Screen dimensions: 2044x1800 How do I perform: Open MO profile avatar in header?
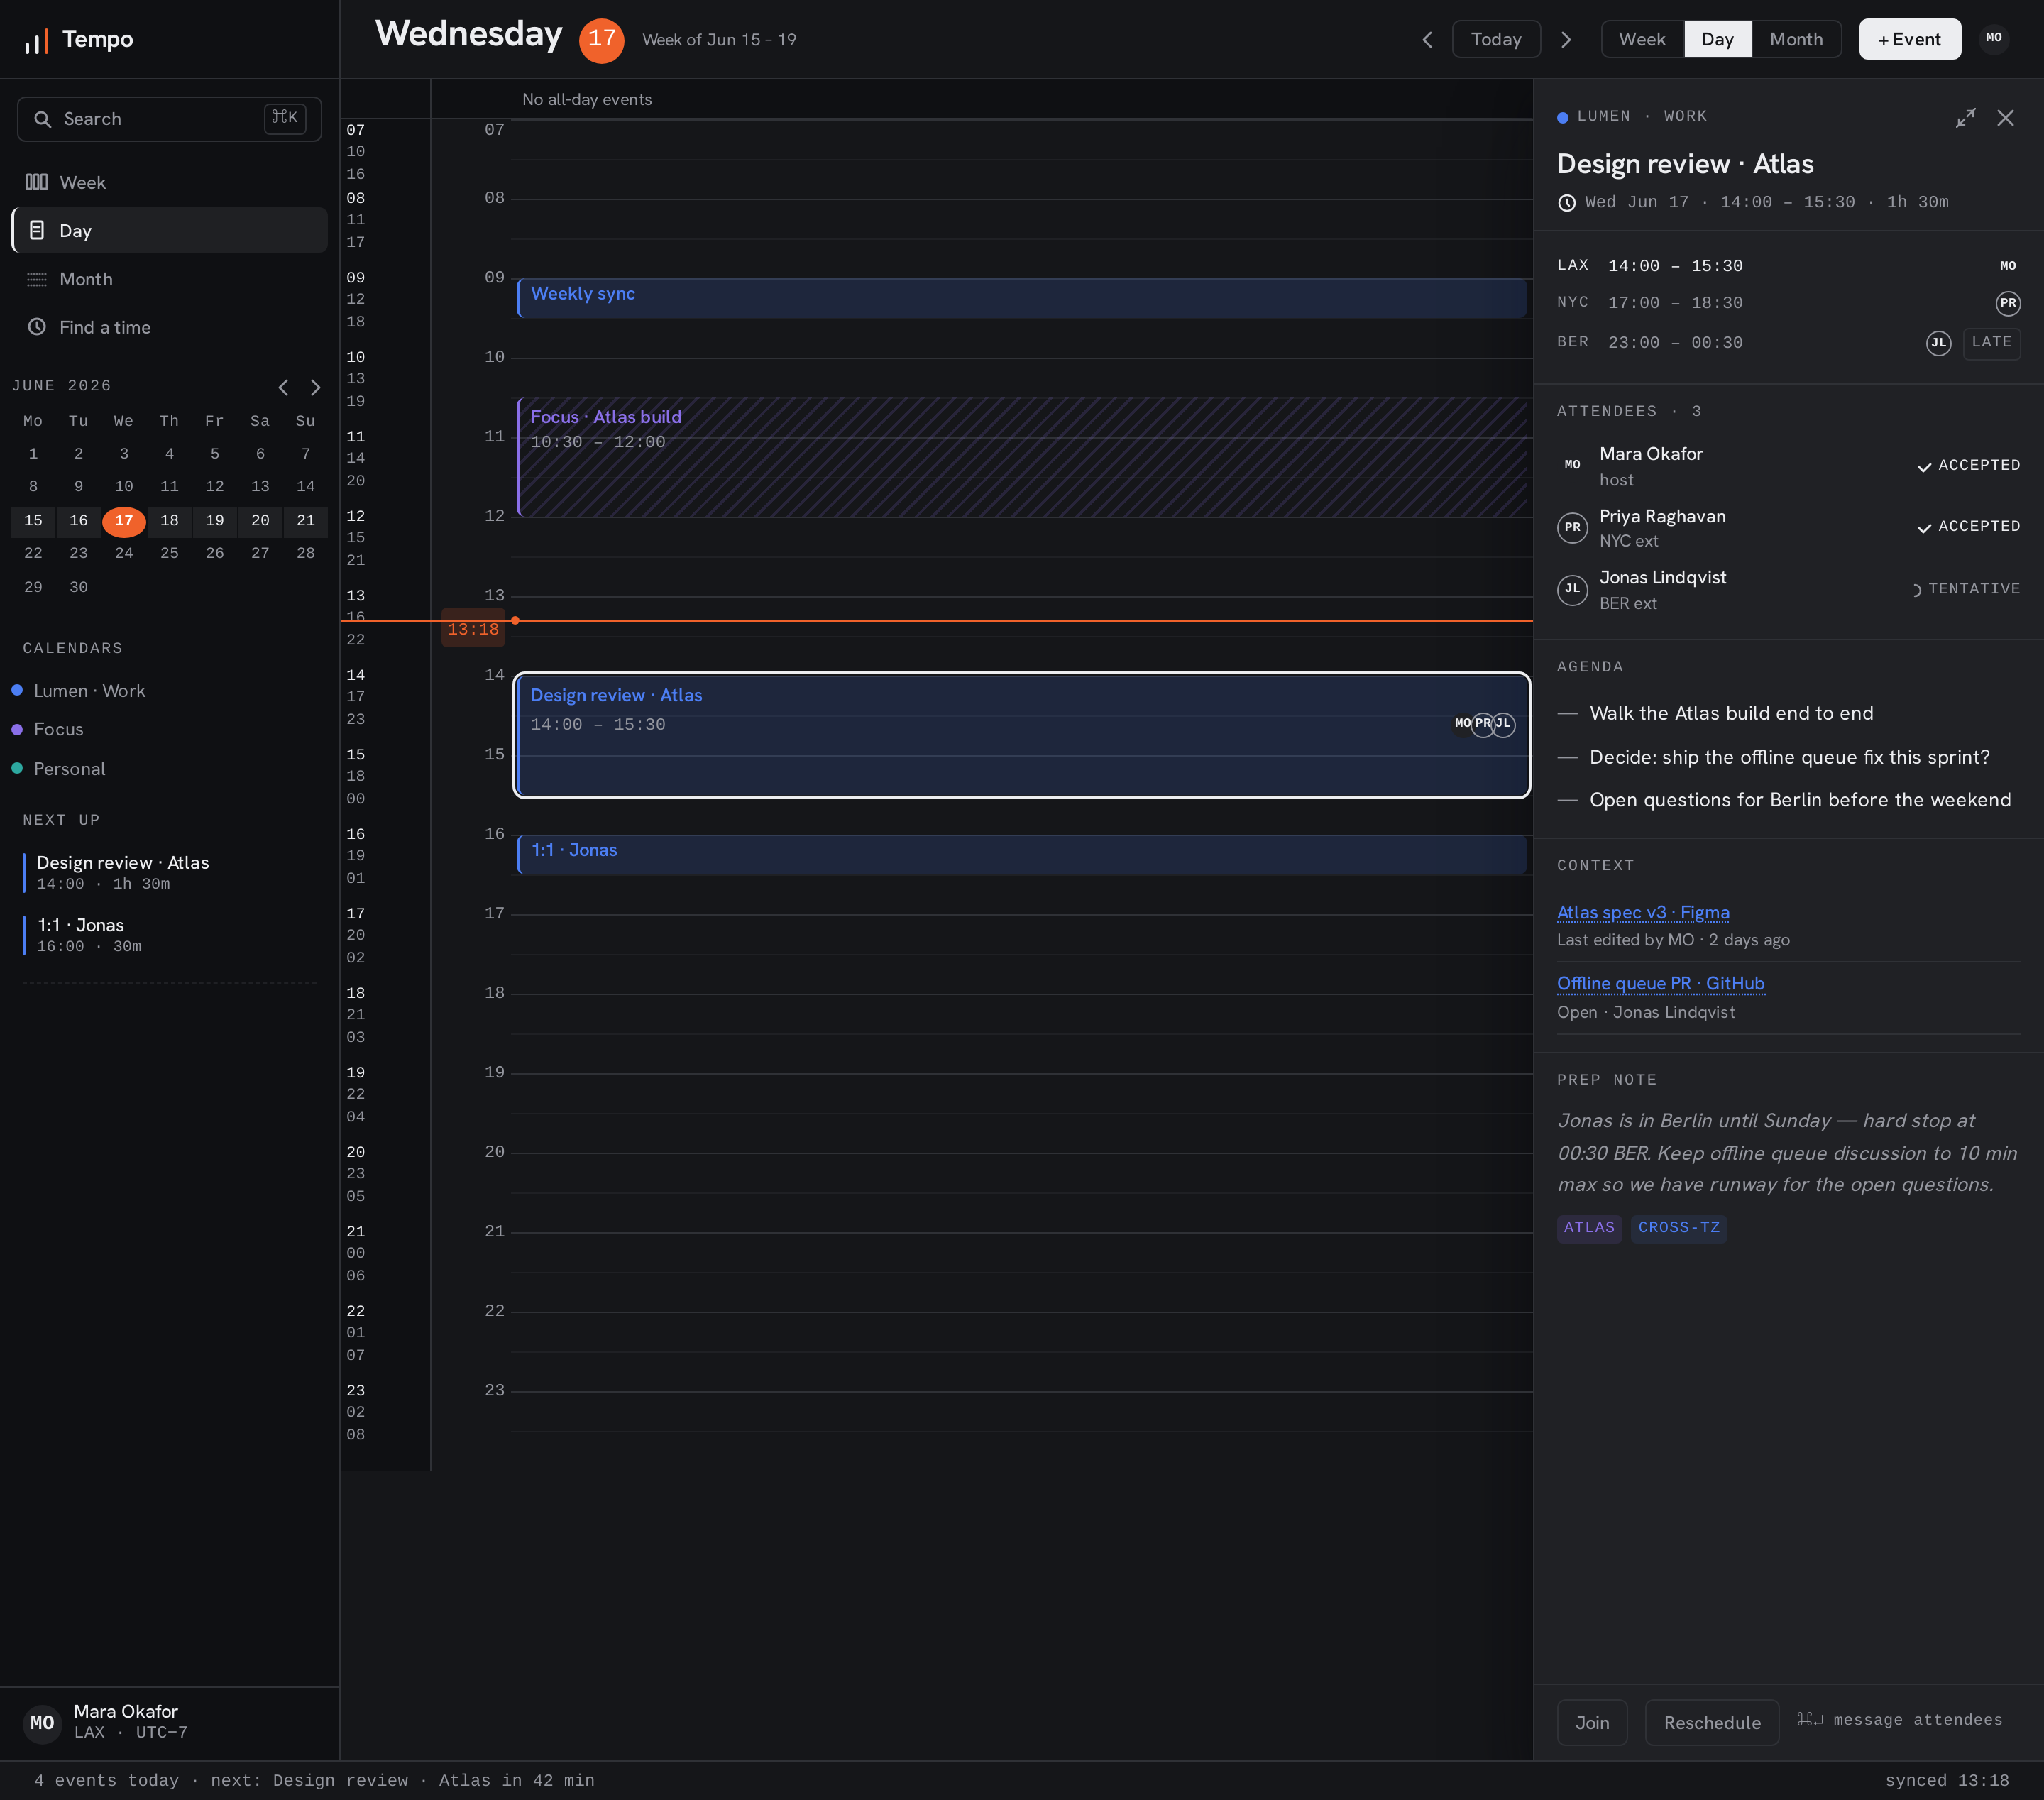[1994, 38]
